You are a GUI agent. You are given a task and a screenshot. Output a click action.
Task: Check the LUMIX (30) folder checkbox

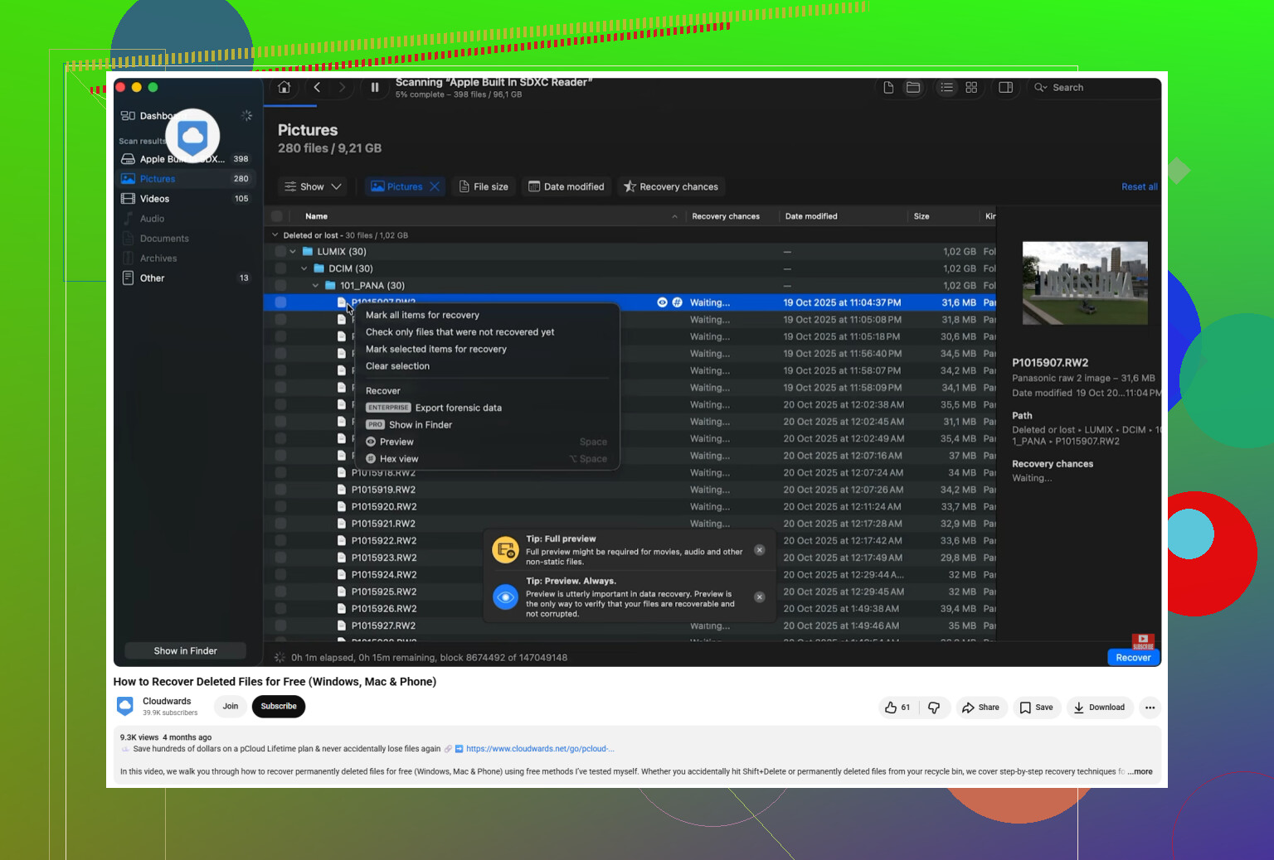(280, 251)
